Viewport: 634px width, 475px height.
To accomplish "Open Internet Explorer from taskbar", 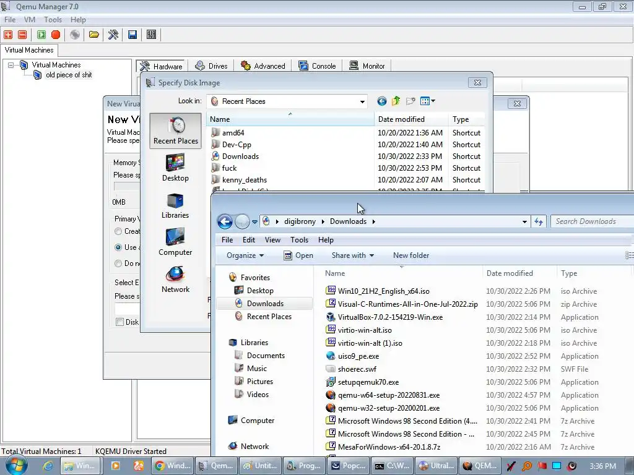I will (48, 466).
